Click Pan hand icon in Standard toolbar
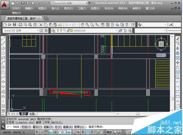Image resolution: width=183 pixels, height=135 pixels. tap(82, 25)
